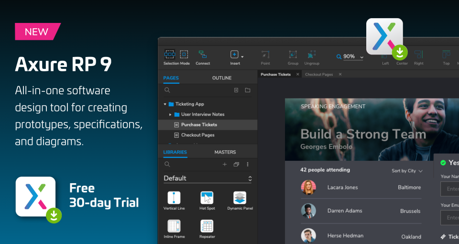Viewport: 459px width, 244px height.
Task: Click Herse Hedman avatar
Action: coord(308,236)
